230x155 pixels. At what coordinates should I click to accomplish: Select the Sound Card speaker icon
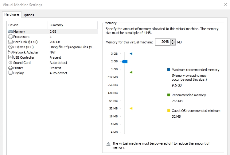(10, 63)
